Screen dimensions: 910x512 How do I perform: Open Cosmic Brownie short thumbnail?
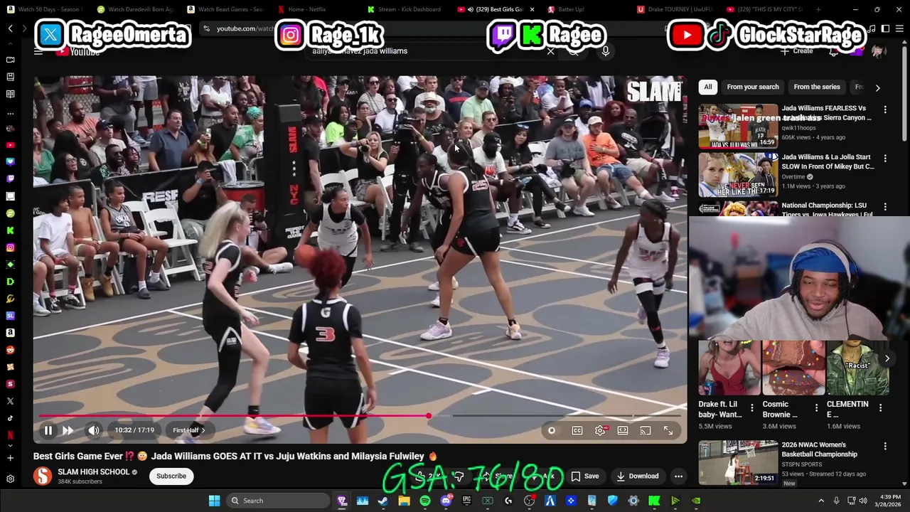(793, 368)
